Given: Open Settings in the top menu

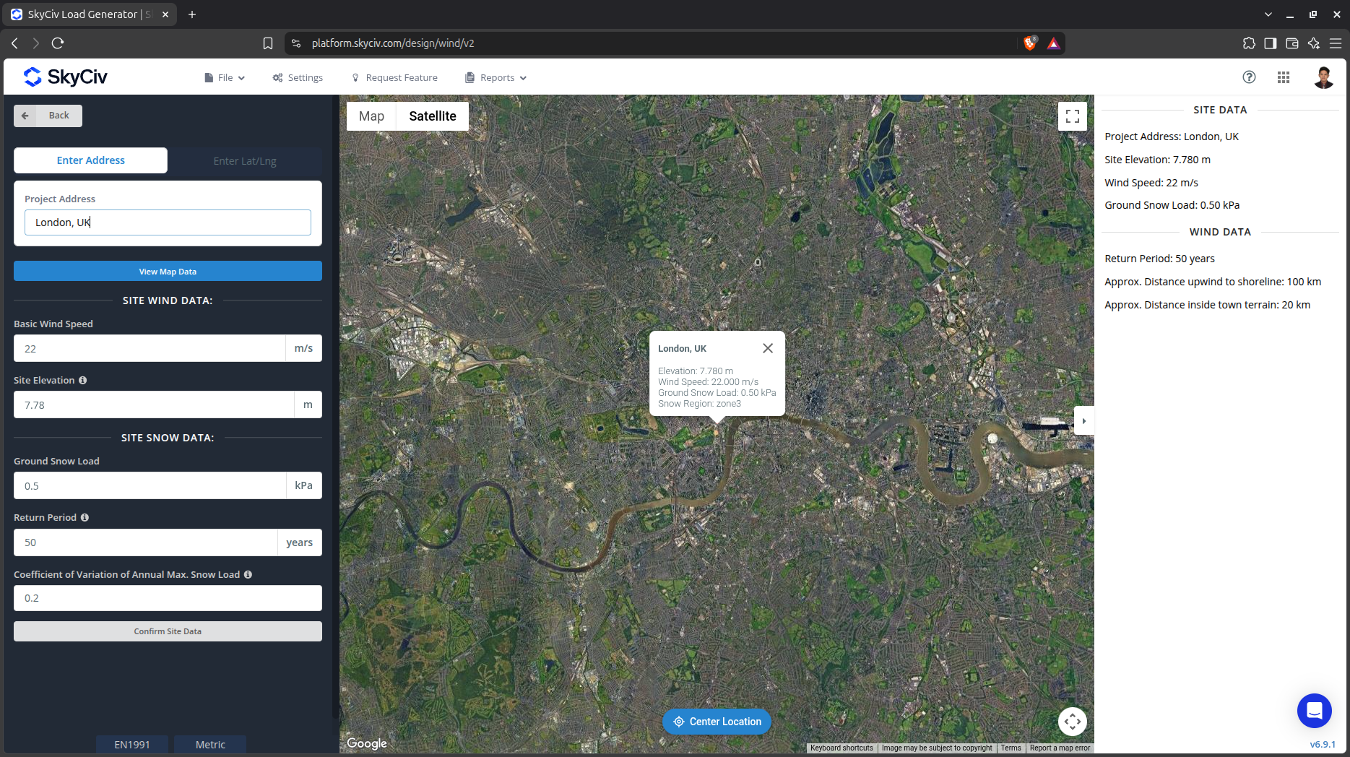Looking at the screenshot, I should pos(298,78).
